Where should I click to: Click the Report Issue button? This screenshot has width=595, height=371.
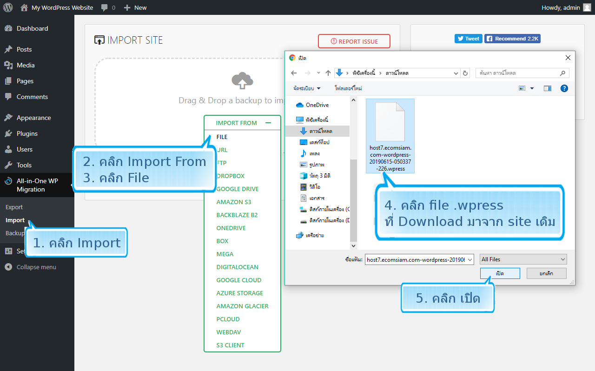pyautogui.click(x=354, y=41)
